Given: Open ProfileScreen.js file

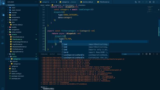Looking at the screenshot, I should click(17, 49).
